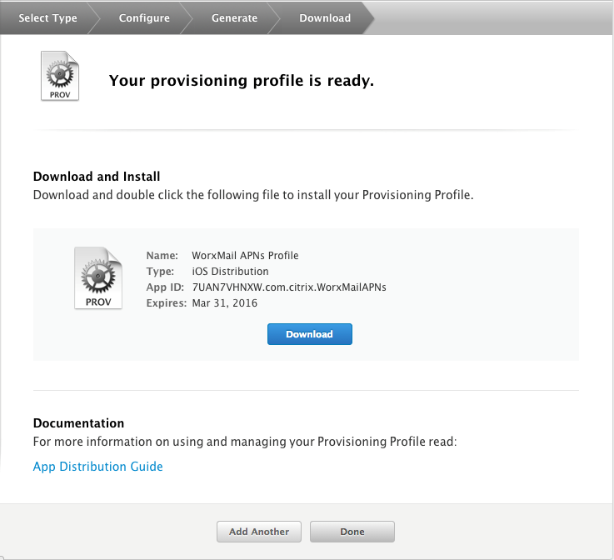Screen dimensions: 614x560
Task: Click the Documentation section heading
Action: click(x=78, y=423)
